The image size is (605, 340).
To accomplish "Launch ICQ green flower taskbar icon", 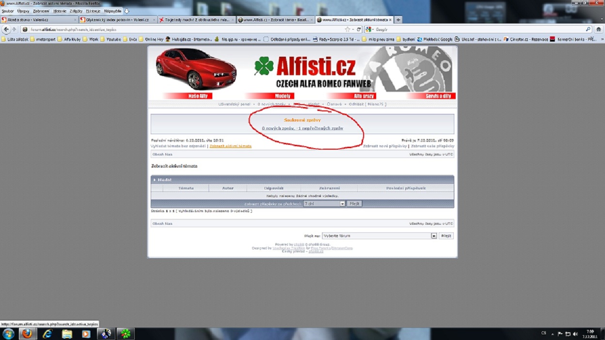I will click(126, 334).
